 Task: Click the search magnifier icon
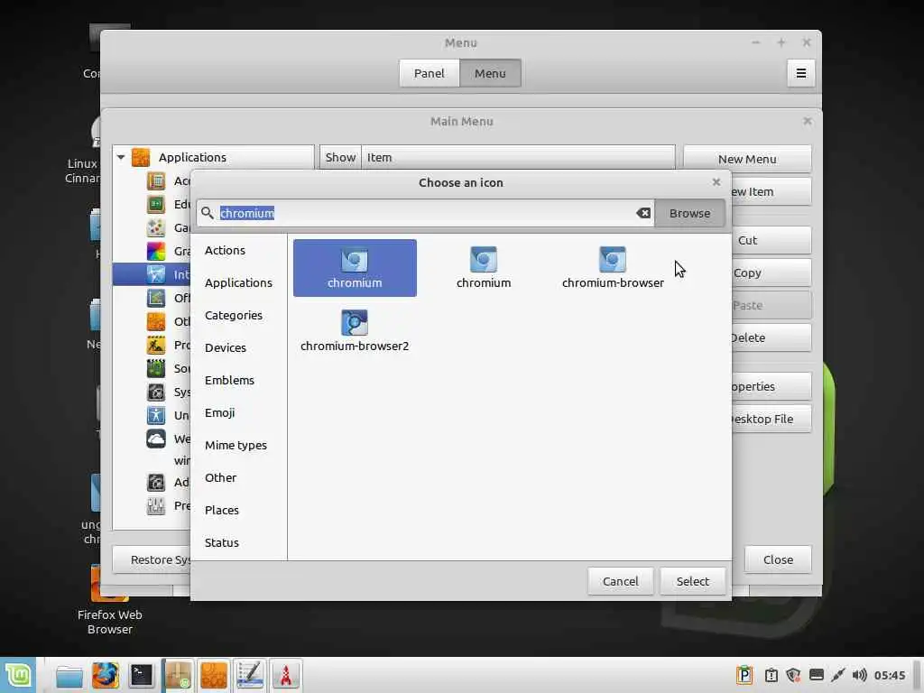pyautogui.click(x=208, y=213)
